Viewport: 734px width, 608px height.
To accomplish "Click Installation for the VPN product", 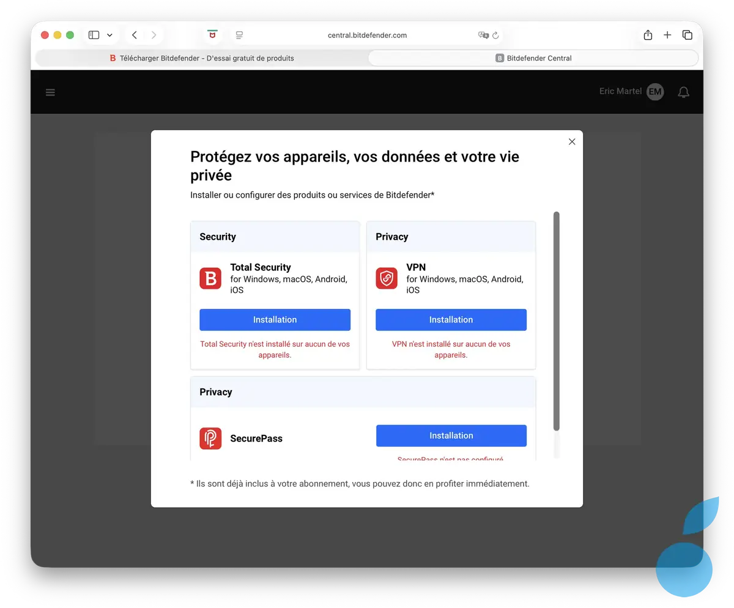I will pyautogui.click(x=451, y=319).
